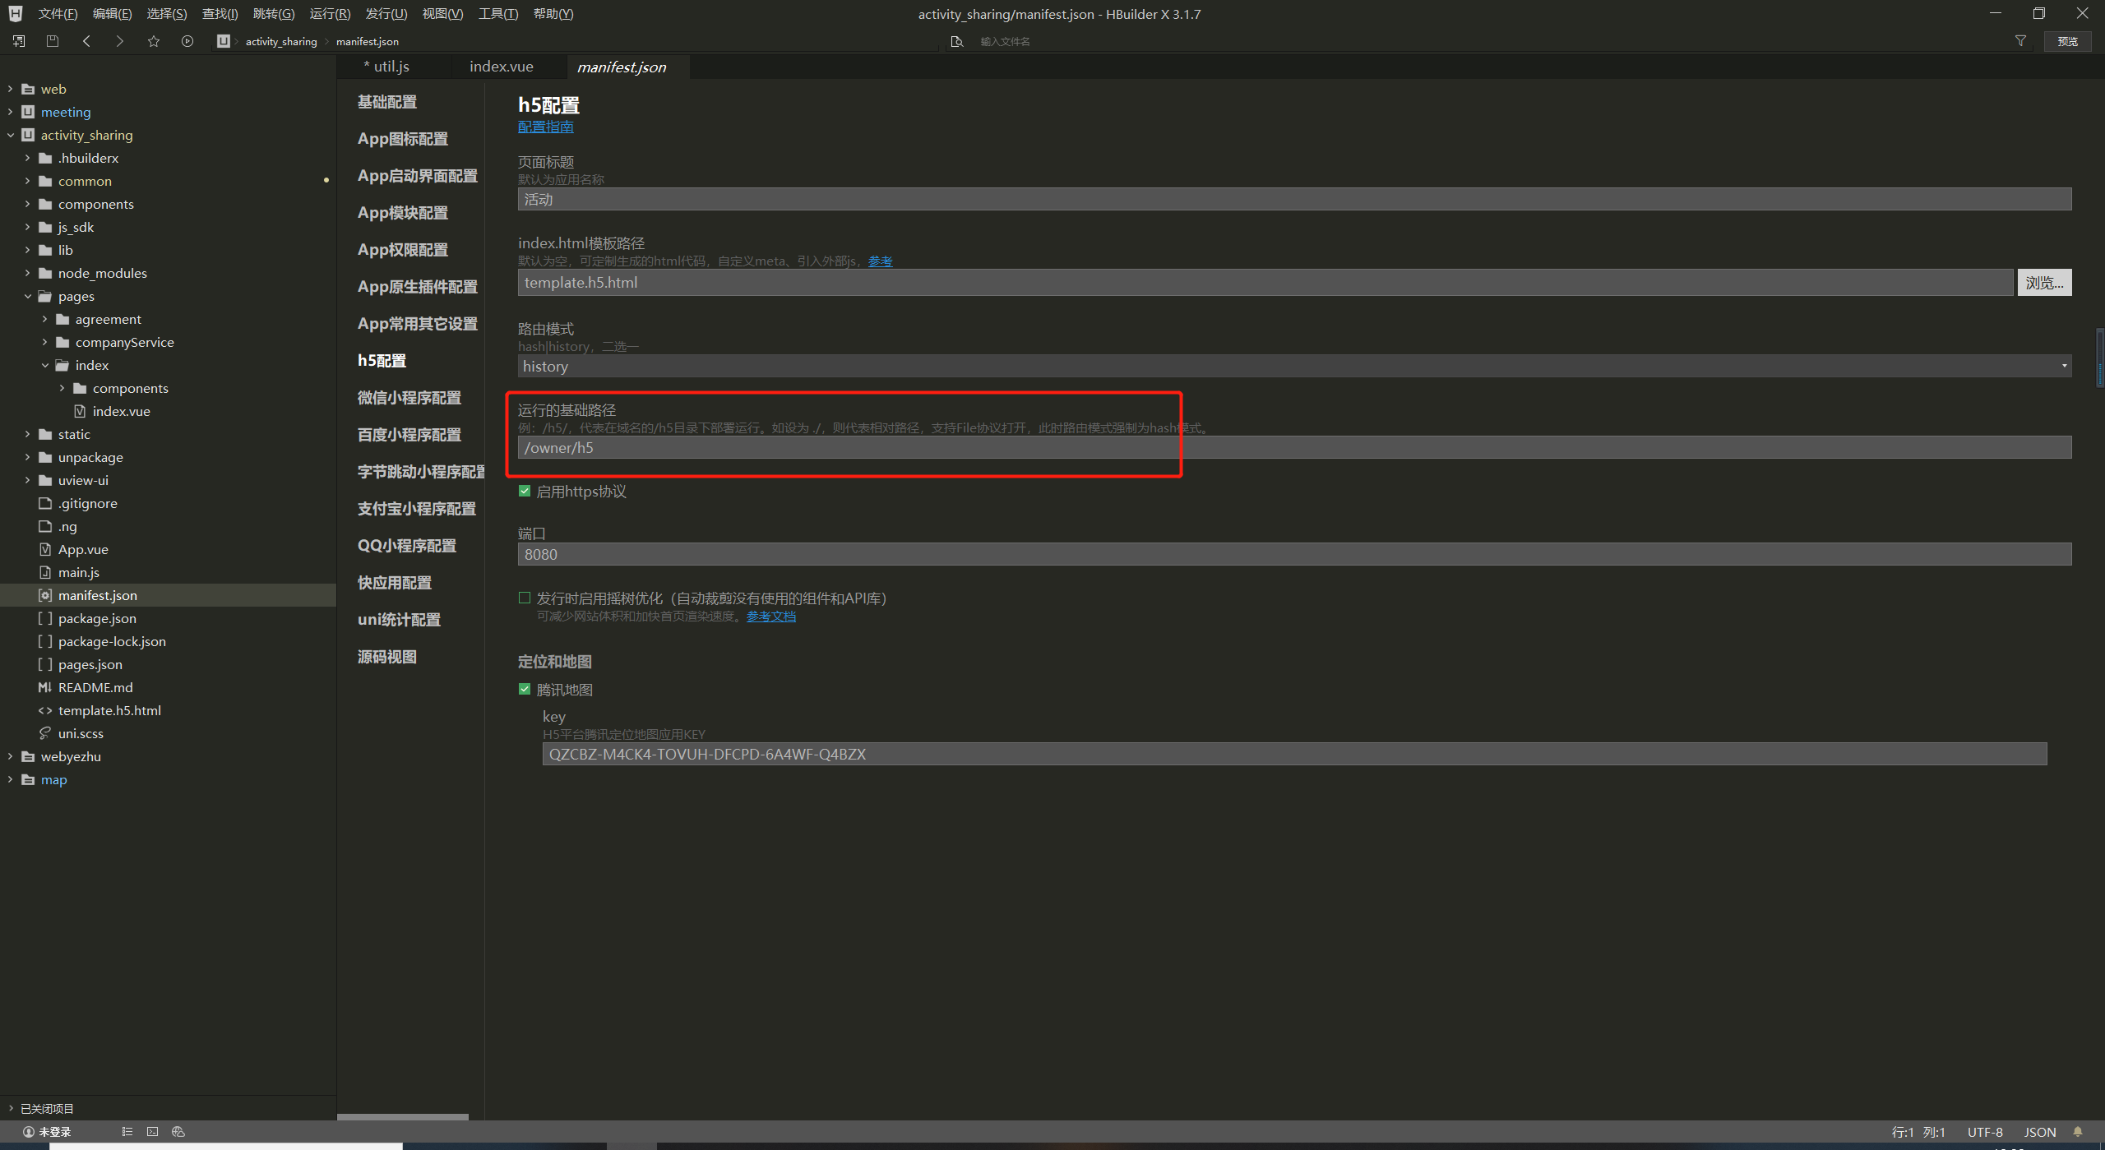
Task: Uncheck the 启用https协议 checkbox
Action: pos(525,491)
